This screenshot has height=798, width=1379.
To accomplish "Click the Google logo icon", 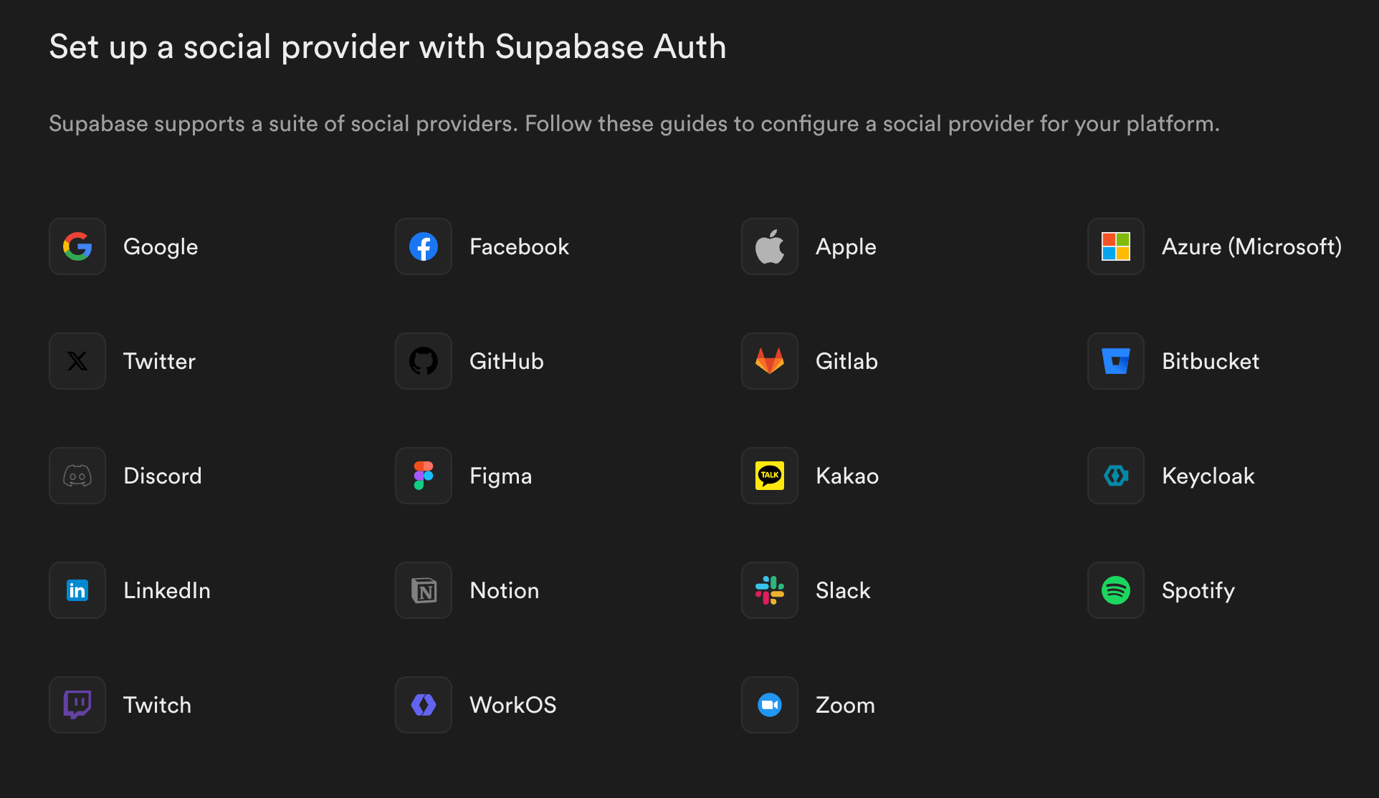I will [77, 246].
